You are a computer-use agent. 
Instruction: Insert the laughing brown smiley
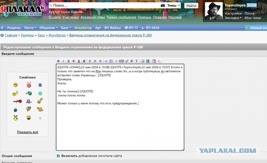[29, 118]
